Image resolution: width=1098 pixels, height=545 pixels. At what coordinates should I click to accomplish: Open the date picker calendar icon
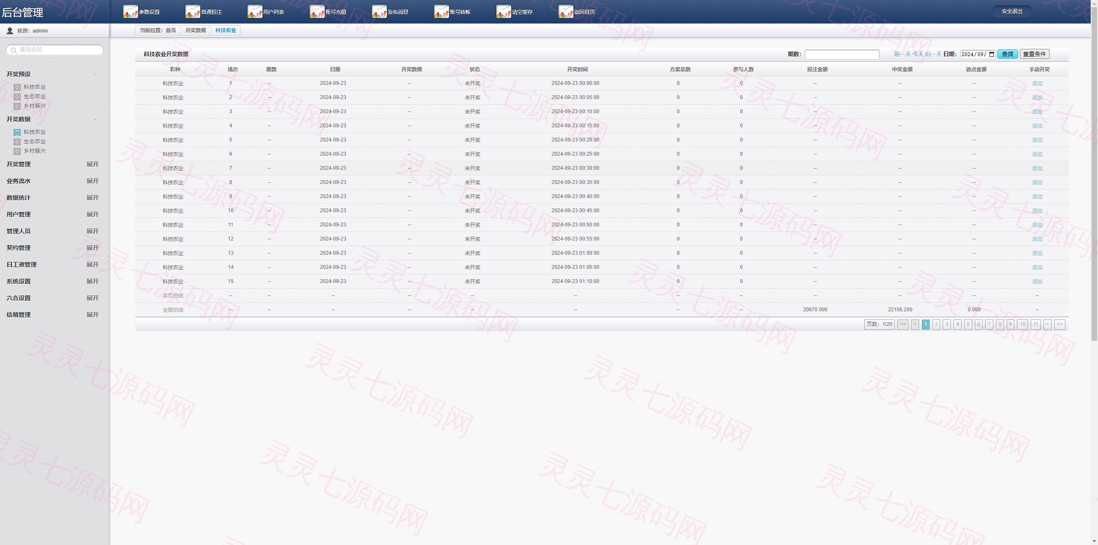pos(992,54)
